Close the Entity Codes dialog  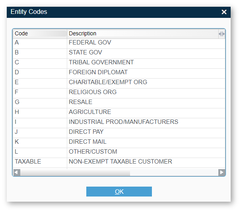click(224, 12)
